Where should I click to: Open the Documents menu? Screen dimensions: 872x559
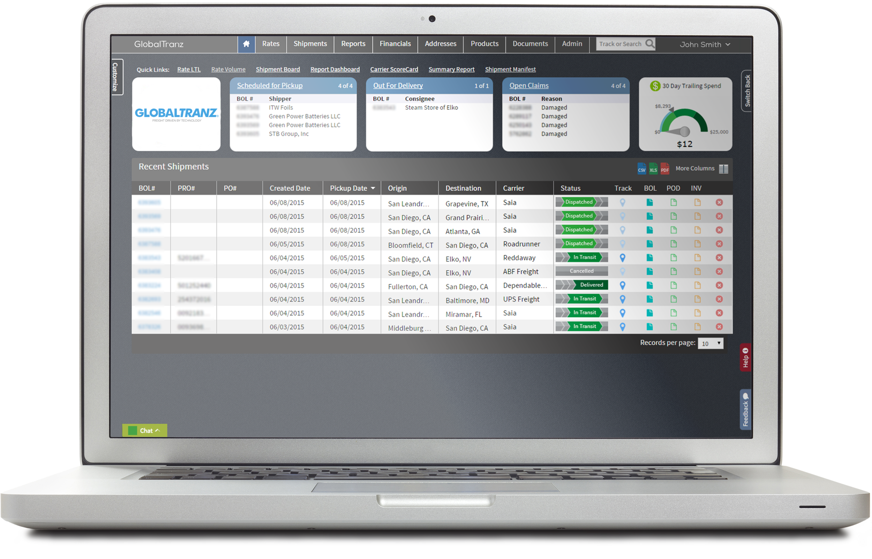[x=530, y=44]
